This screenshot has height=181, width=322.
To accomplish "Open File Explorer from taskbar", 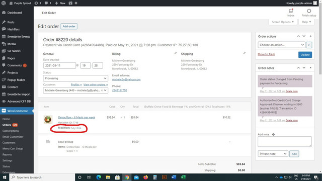I will coord(108,177).
